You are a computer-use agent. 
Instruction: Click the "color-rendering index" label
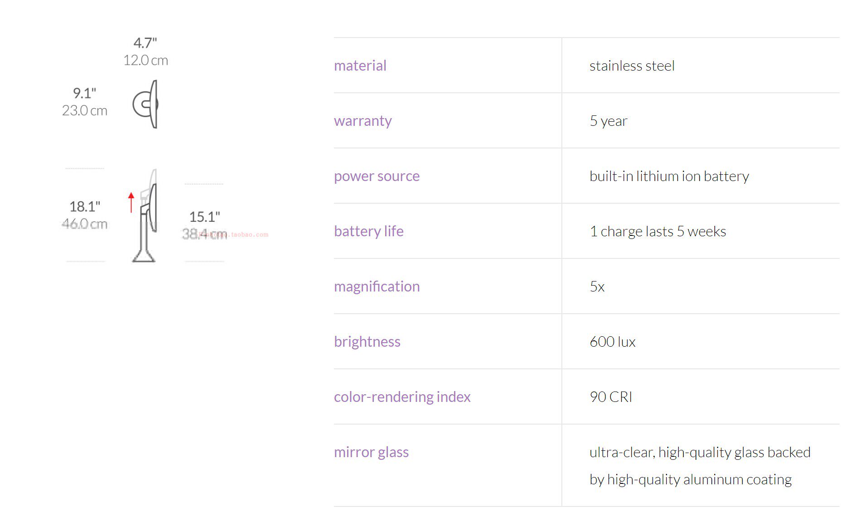[x=402, y=397]
